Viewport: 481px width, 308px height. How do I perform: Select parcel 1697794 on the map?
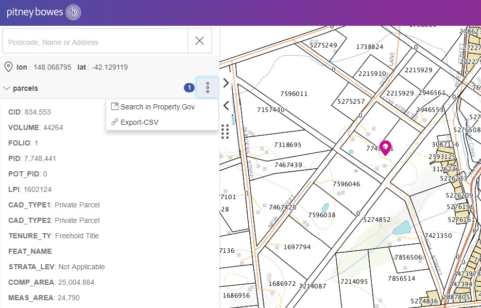(x=297, y=247)
